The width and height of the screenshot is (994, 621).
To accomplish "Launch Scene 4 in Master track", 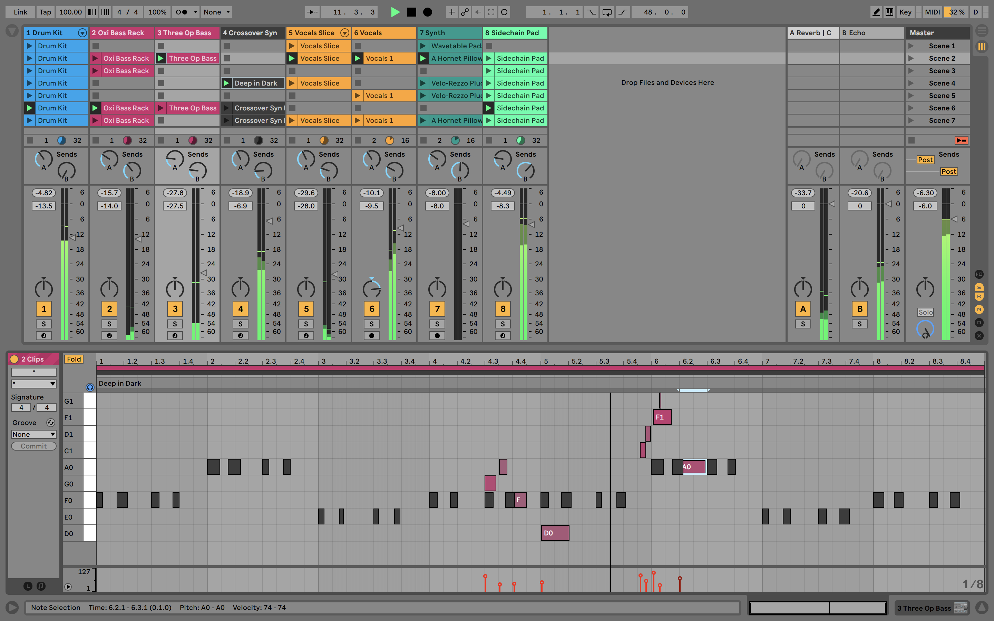I will click(911, 83).
